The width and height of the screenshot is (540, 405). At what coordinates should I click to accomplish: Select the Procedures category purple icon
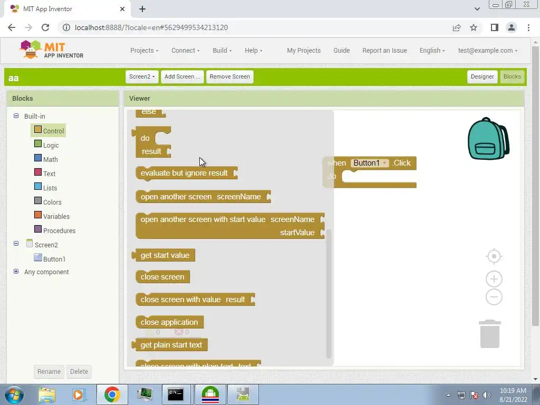38,229
